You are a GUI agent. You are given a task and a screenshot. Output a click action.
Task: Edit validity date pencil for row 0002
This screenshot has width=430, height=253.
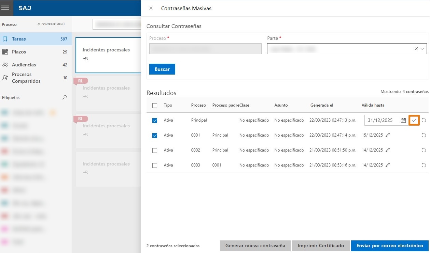click(x=387, y=150)
